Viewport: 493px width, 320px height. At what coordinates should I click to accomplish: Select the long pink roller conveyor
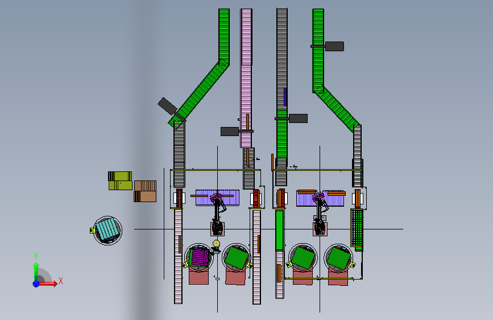point(246,78)
